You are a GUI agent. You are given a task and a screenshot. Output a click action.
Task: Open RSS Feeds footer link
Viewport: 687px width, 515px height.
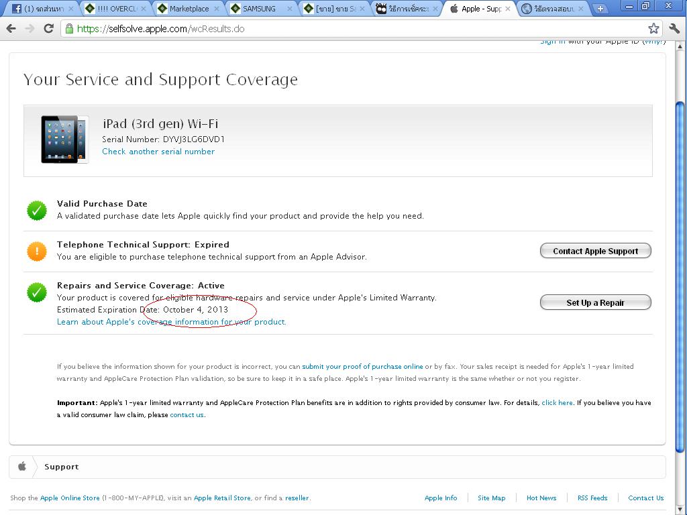592,498
